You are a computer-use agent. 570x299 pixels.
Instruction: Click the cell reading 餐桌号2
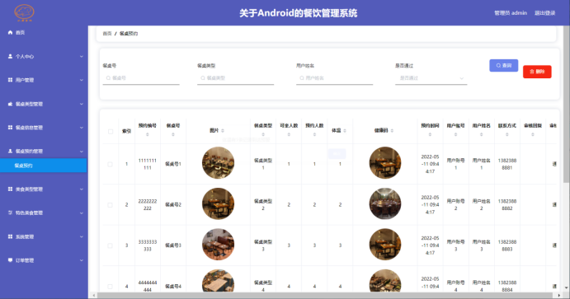173,204
